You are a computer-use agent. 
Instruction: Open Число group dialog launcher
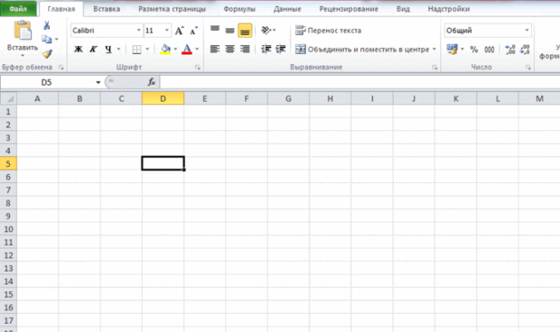point(528,67)
